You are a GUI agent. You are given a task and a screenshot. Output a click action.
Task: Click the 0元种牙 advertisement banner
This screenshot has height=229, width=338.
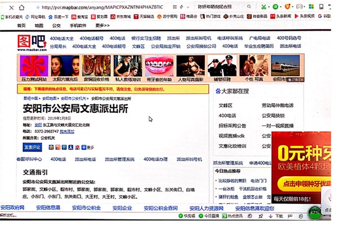(x=304, y=163)
